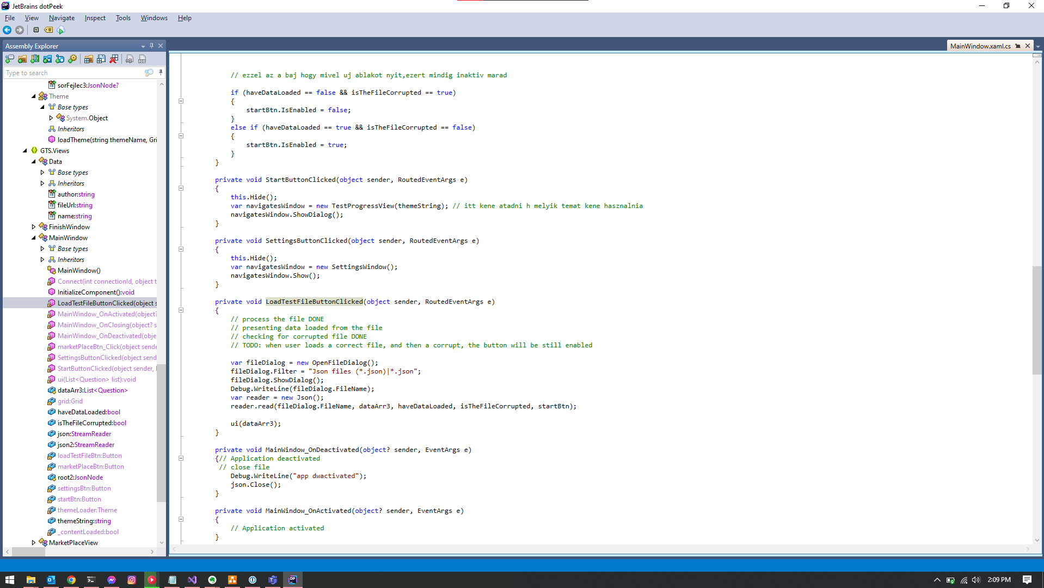This screenshot has height=588, width=1044.
Task: Click the Assembly Explorer horizontal scrollbar
Action: click(x=28, y=552)
